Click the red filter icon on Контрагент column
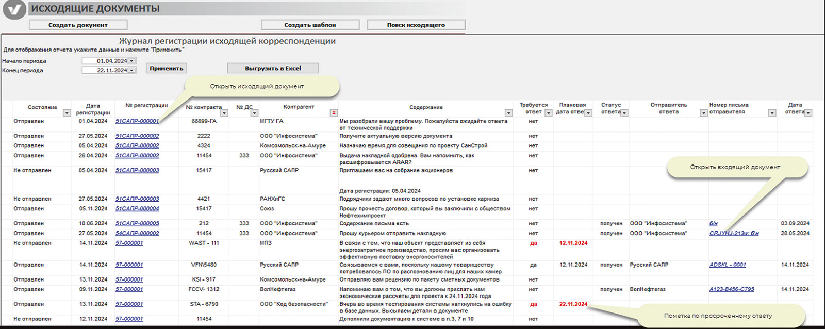Image resolution: width=825 pixels, height=329 pixels. [x=334, y=113]
